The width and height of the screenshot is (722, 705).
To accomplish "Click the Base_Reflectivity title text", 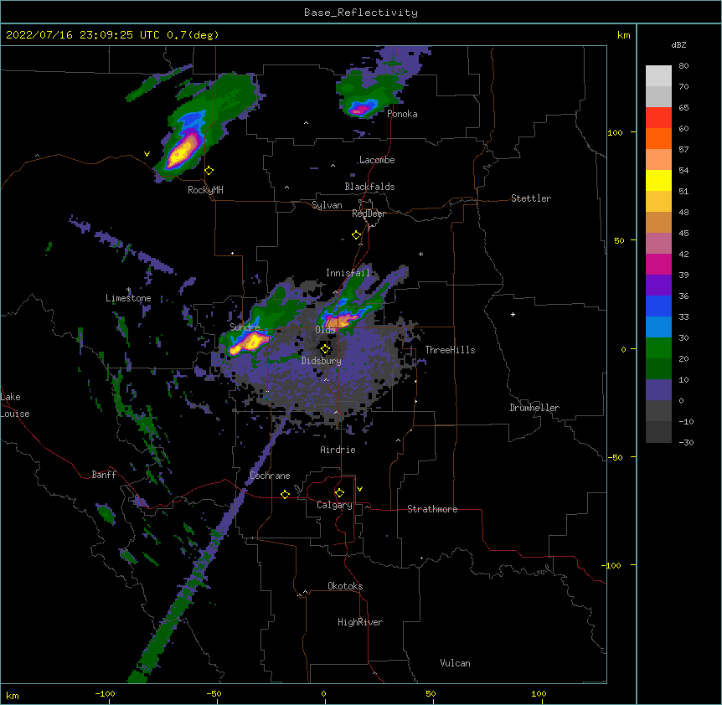I will (x=361, y=13).
